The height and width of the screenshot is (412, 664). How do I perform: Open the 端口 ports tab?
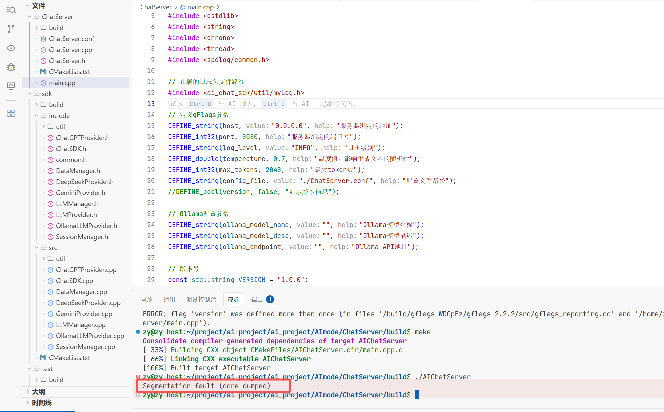pos(257,300)
